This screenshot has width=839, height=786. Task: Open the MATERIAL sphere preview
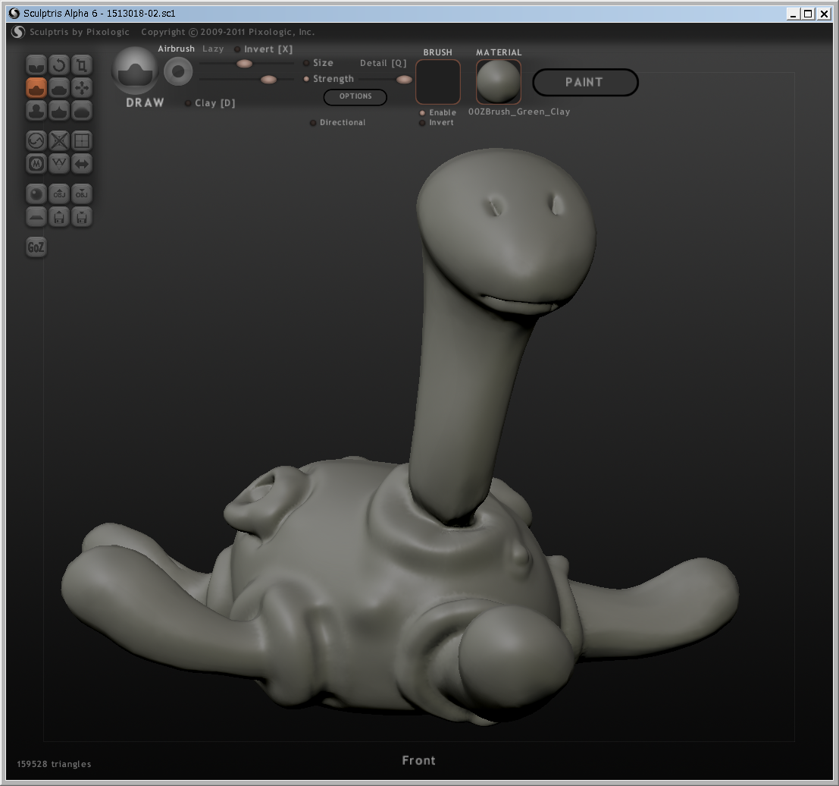pos(498,81)
